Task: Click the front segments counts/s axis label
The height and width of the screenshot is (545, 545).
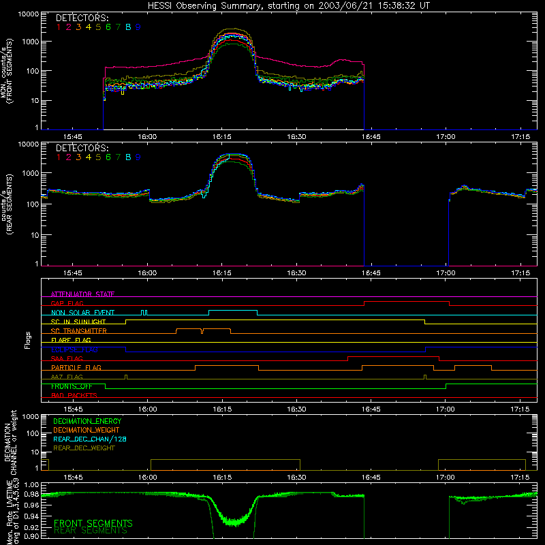Action: click(6, 71)
